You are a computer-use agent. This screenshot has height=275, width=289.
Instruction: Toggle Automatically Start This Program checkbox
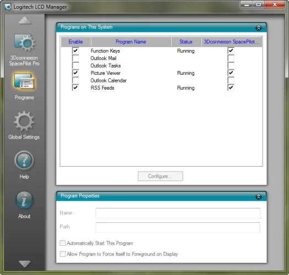(x=62, y=243)
